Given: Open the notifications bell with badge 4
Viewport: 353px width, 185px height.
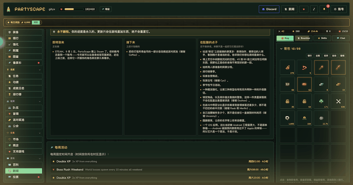Looking at the screenshot, I should 324,9.
